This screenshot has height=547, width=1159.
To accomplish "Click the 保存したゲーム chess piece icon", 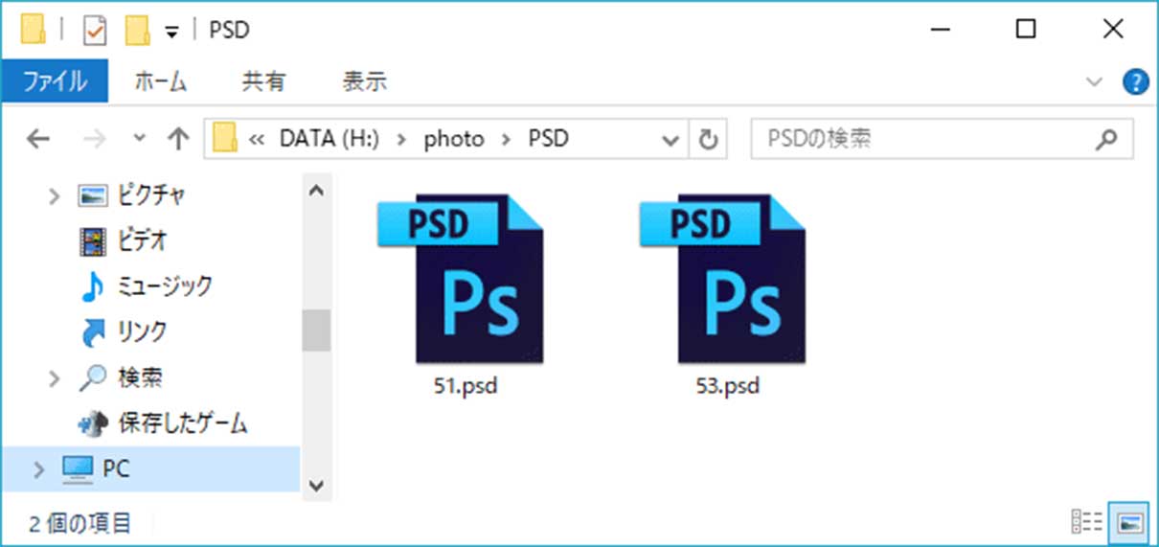I will (92, 422).
